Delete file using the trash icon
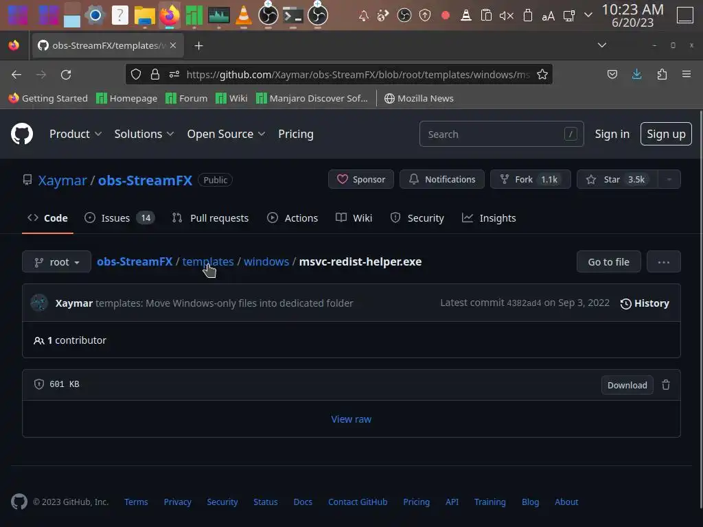 [666, 385]
